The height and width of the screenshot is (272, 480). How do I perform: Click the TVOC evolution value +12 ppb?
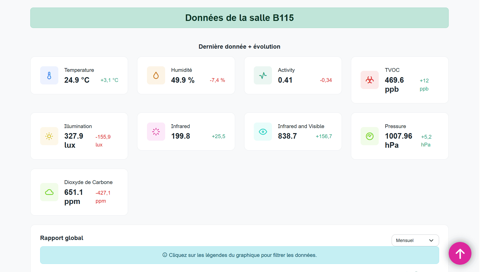[424, 84]
